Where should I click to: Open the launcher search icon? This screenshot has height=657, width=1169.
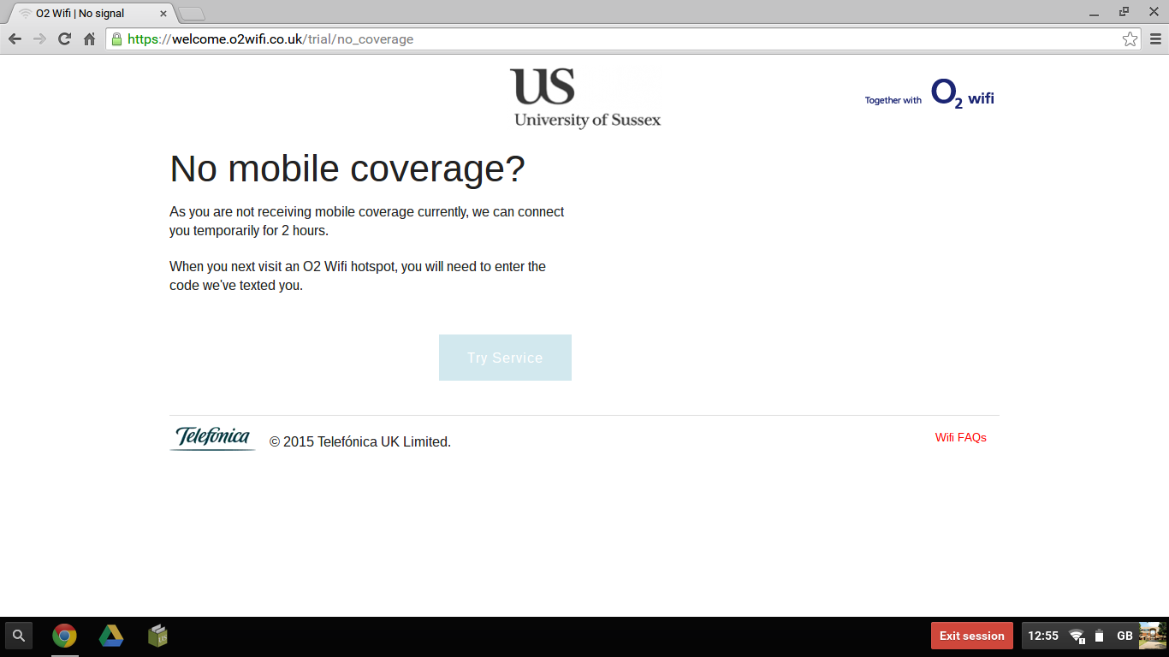19,636
